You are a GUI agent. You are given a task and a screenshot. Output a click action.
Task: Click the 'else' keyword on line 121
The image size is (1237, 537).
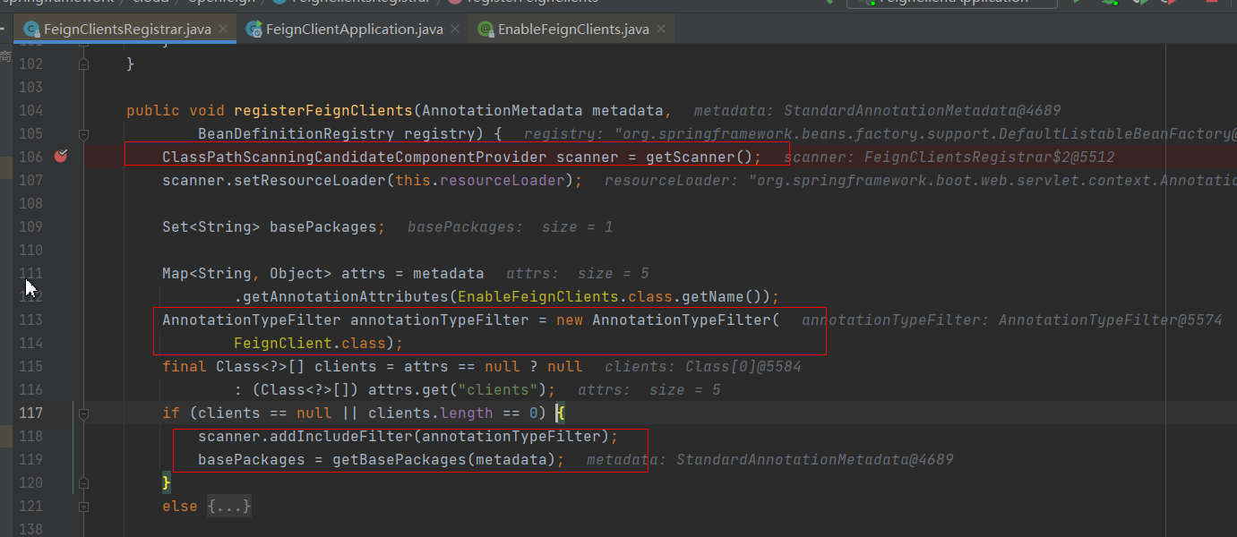[180, 507]
